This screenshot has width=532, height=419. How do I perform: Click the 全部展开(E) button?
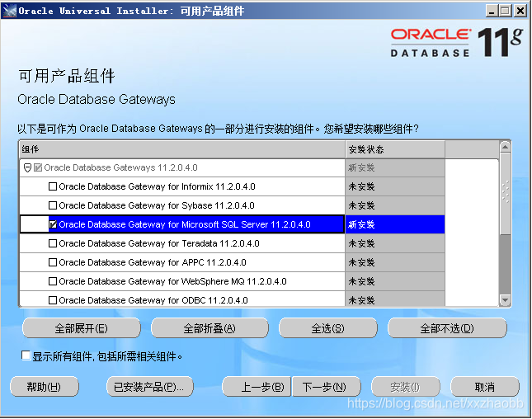point(82,328)
